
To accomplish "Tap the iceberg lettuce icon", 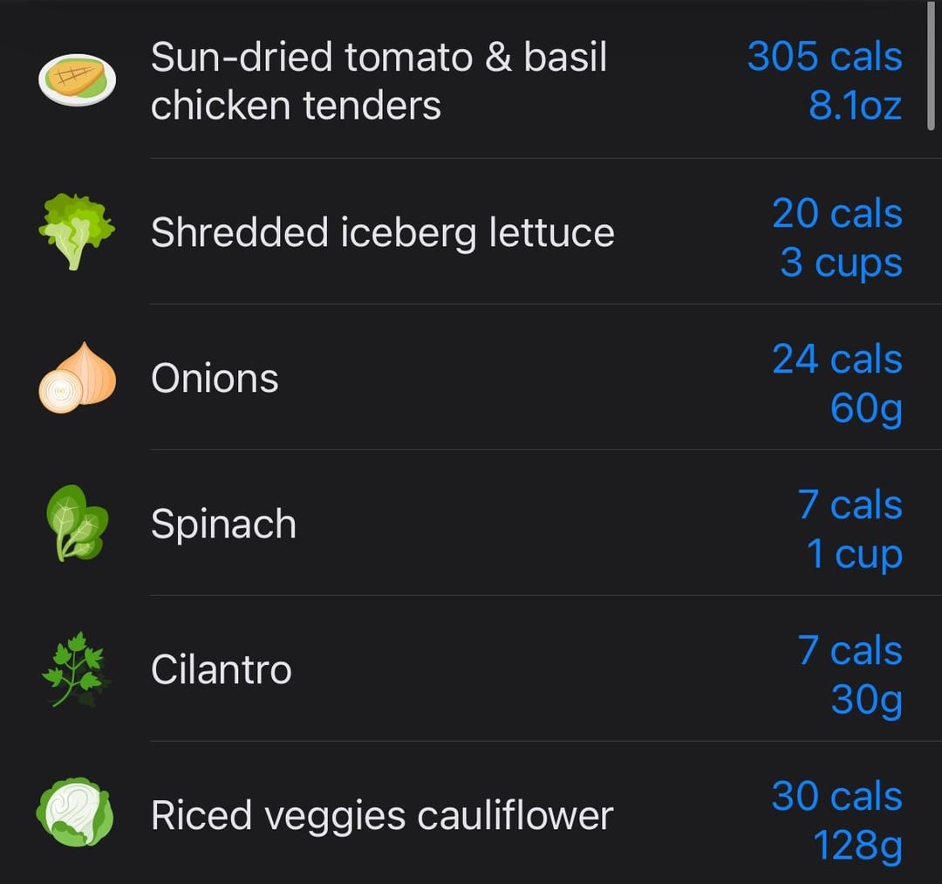I will tap(77, 232).
